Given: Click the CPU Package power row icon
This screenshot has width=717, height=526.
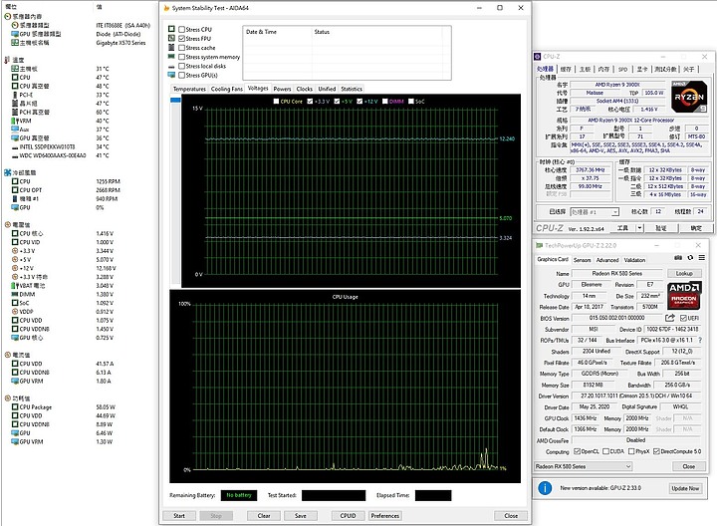Looking at the screenshot, I should 15,407.
